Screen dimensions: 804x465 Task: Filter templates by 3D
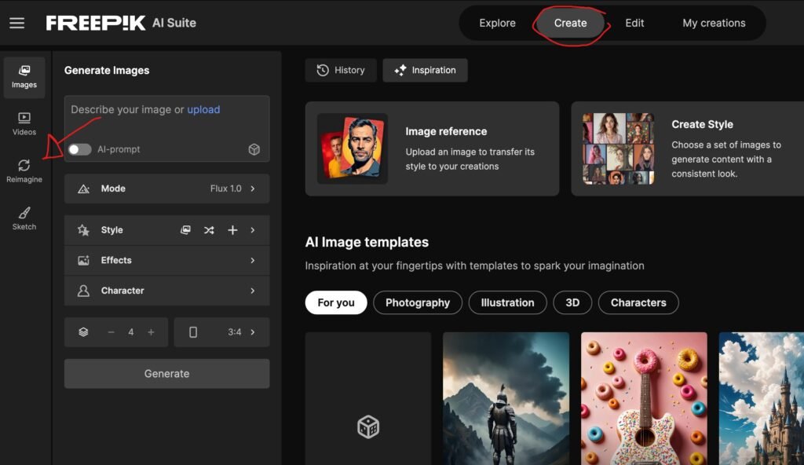click(572, 303)
